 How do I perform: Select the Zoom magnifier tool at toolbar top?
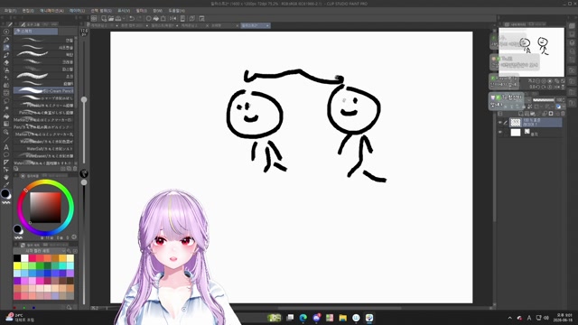click(x=6, y=32)
